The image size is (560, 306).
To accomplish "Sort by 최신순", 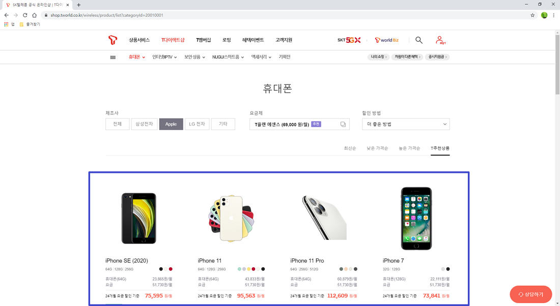I will [x=350, y=148].
